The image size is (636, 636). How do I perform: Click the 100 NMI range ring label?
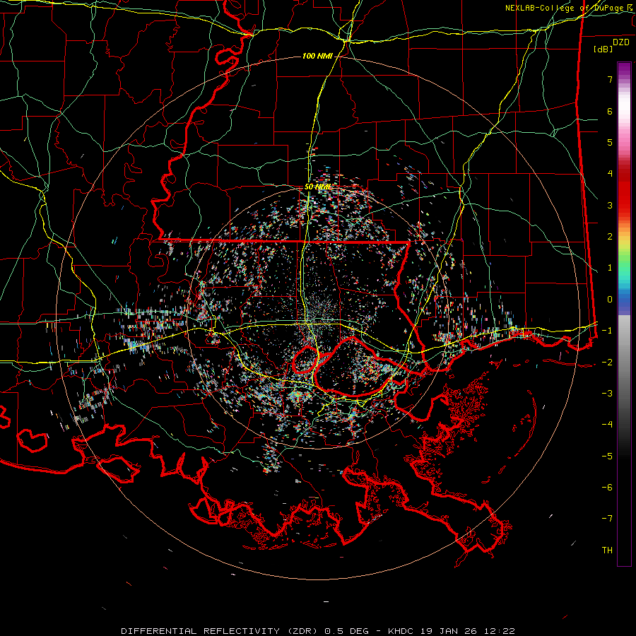point(317,56)
